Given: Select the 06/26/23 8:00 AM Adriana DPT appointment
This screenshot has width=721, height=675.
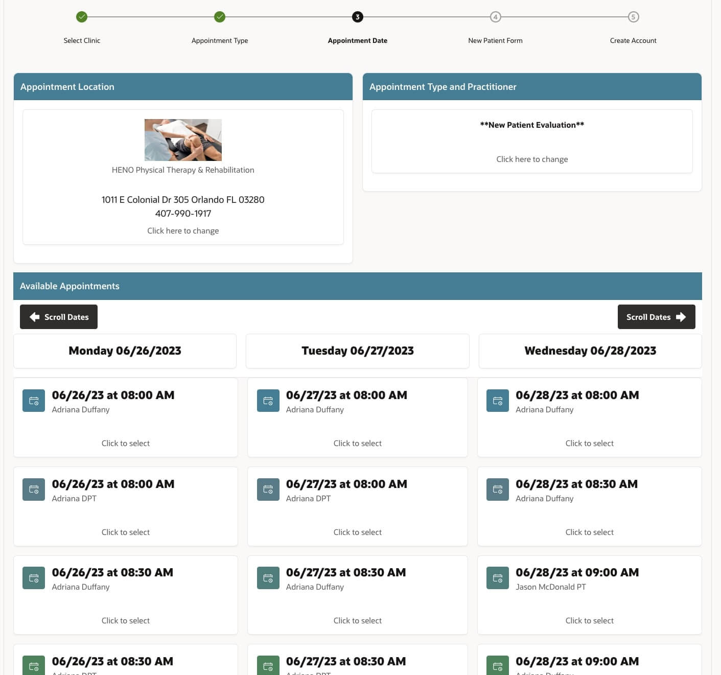Looking at the screenshot, I should point(125,506).
